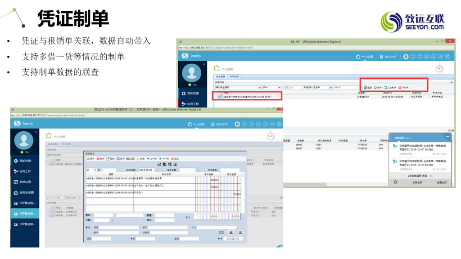Click the 作废 void warning icon
Image resolution: width=461 pixels, height=259 pixels.
click(139, 159)
